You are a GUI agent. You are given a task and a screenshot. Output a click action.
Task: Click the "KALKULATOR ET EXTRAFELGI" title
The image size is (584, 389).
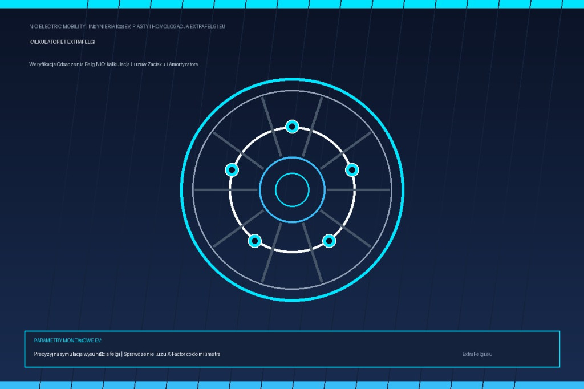[62, 42]
